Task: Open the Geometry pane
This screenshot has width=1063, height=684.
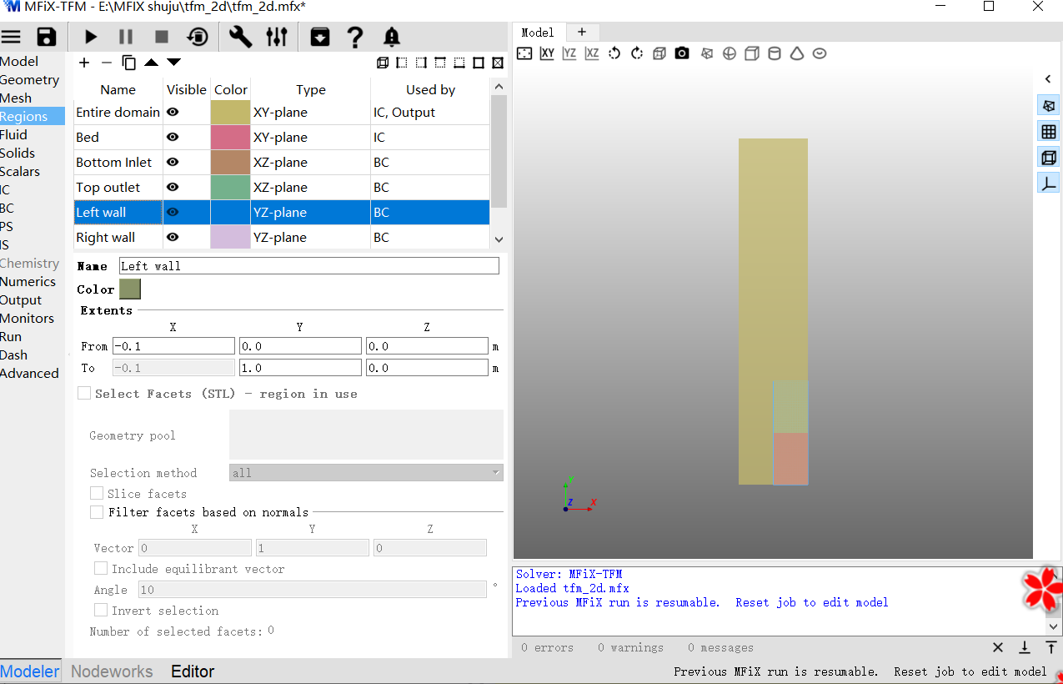Action: [x=30, y=80]
